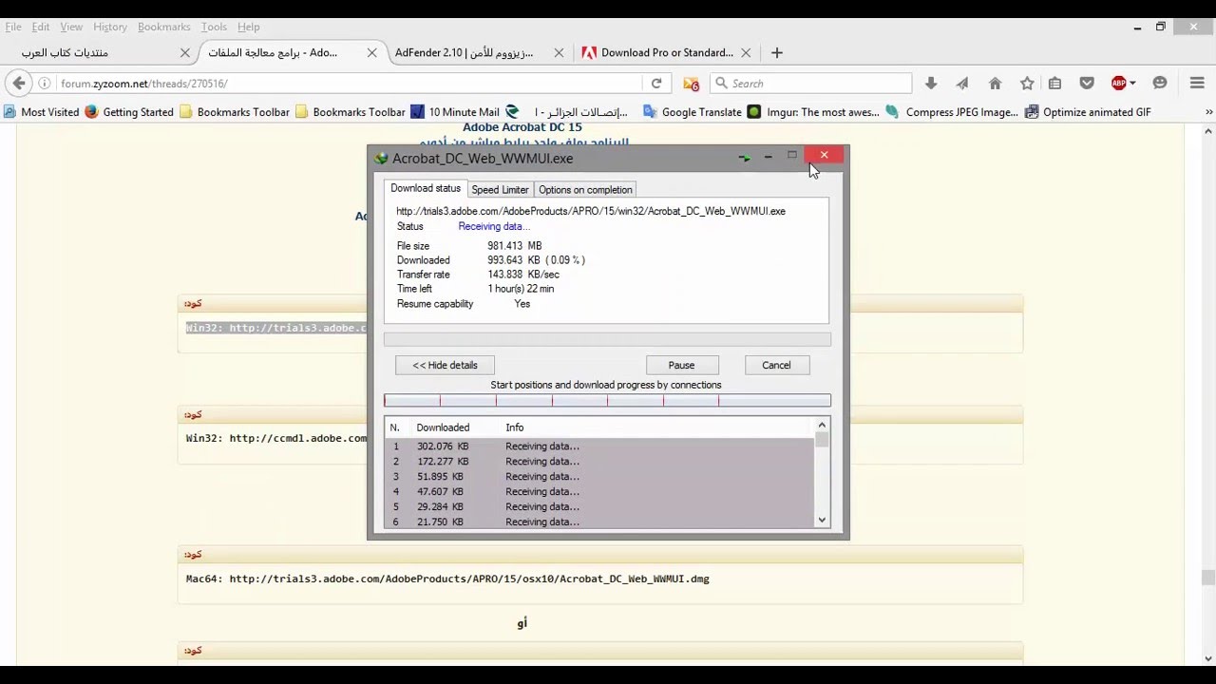Open site information icon in address bar
This screenshot has width=1216, height=684.
tap(45, 84)
